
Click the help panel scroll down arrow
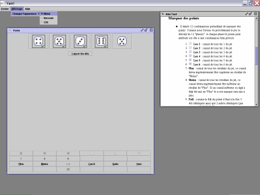(256, 104)
